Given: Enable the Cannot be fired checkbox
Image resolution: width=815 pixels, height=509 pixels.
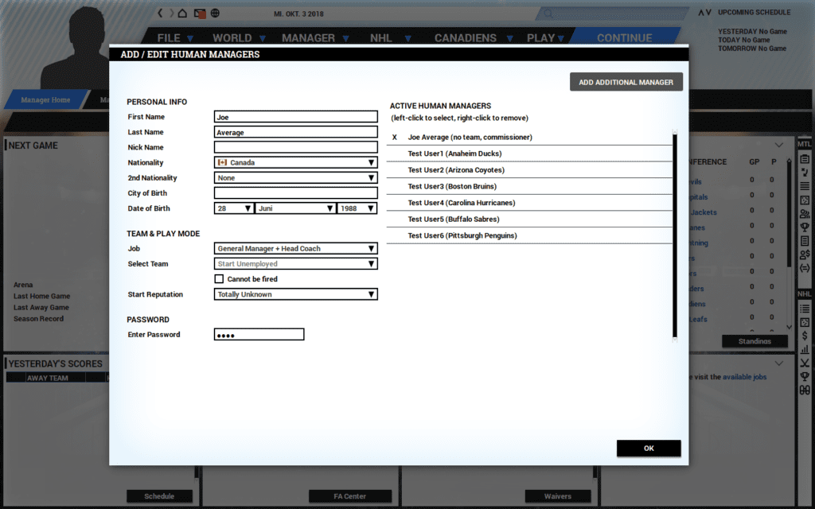Looking at the screenshot, I should [x=220, y=279].
